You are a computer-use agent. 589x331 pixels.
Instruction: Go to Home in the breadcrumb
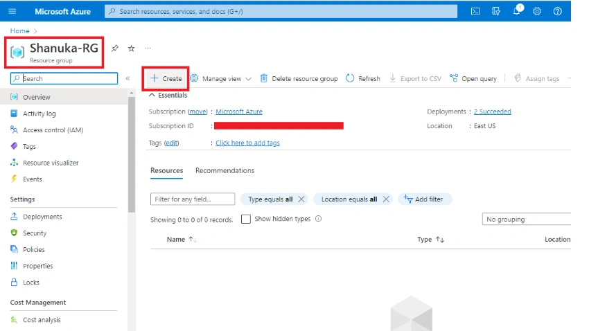pyautogui.click(x=19, y=30)
